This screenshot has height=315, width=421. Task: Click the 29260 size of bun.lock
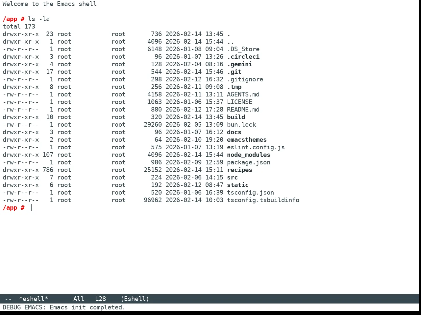pos(153,125)
